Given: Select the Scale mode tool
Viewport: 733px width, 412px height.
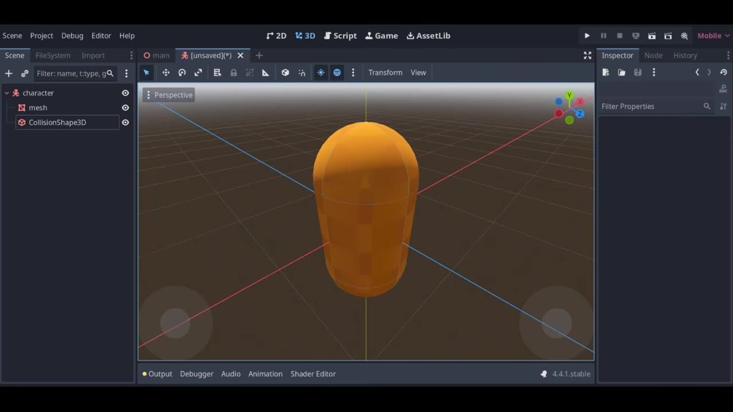Looking at the screenshot, I should 198,73.
